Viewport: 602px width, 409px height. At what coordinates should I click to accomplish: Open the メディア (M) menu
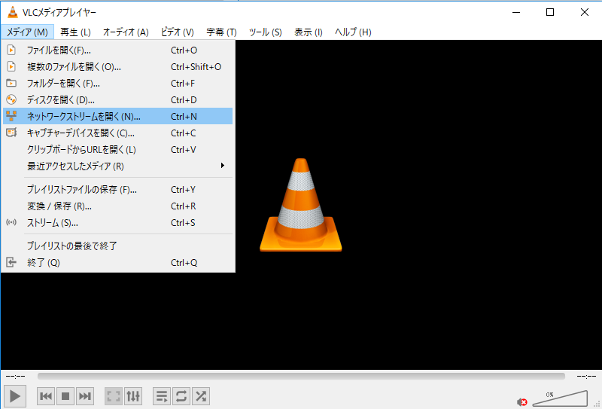pos(27,32)
